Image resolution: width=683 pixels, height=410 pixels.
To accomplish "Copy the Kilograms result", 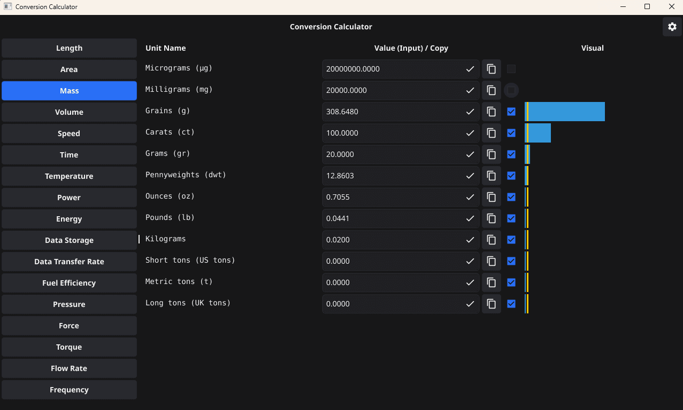I will 491,240.
